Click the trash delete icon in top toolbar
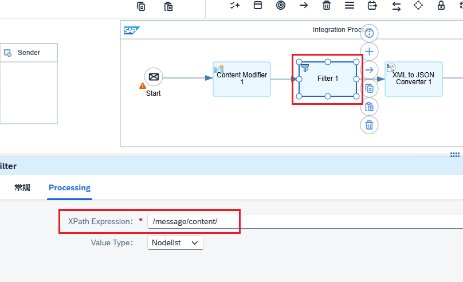 (x=326, y=5)
